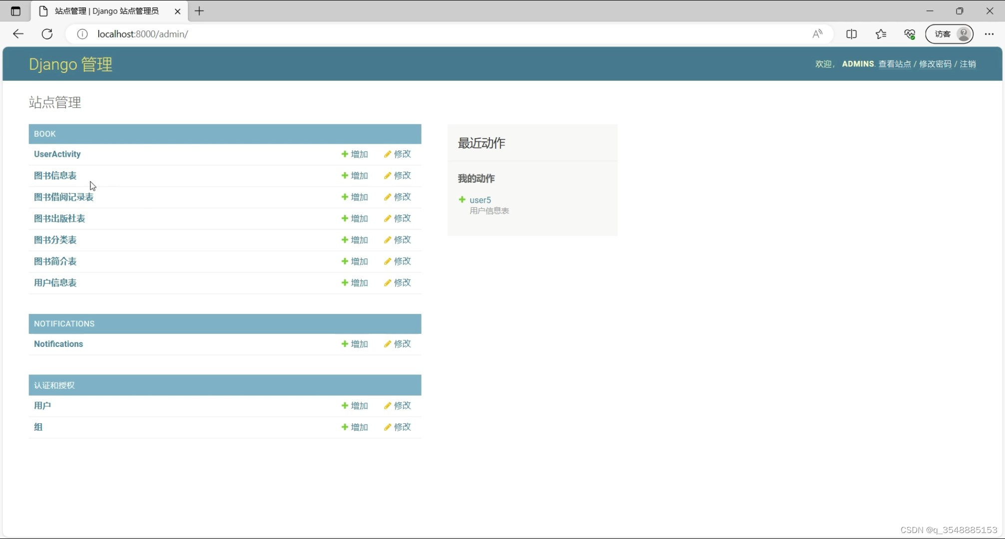The height and width of the screenshot is (539, 1005).
Task: Toggle the split screen icon
Action: [x=852, y=34]
